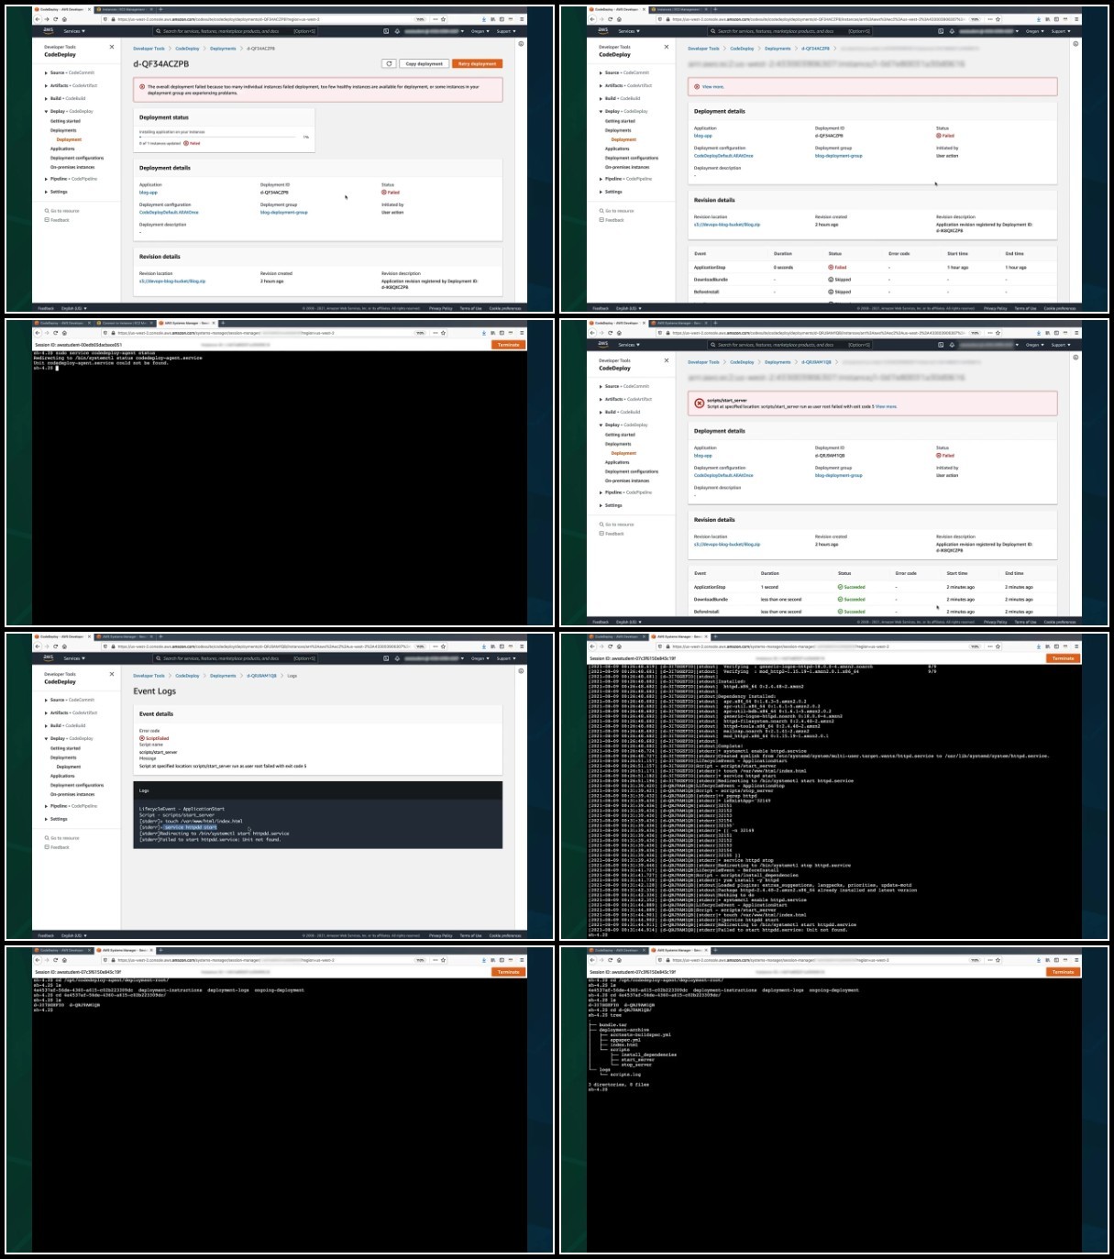
Task: Click red error icon in scripts/start_server banner
Action: [699, 403]
